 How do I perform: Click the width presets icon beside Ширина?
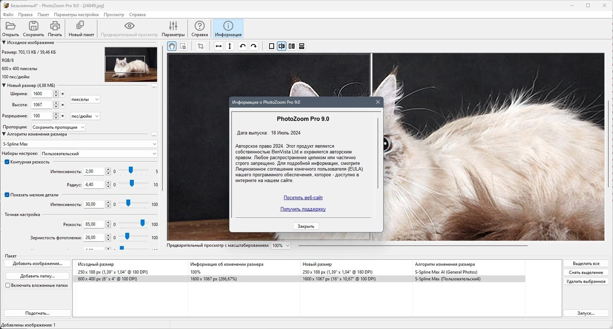(63, 94)
